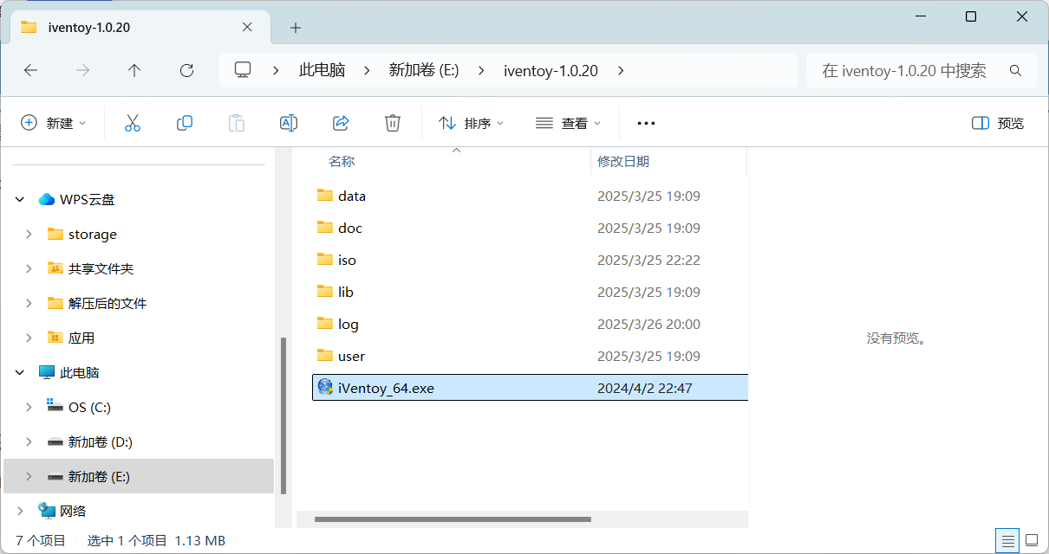This screenshot has height=554, width=1049.
Task: Open the 新建 dropdown menu
Action: pyautogui.click(x=54, y=123)
